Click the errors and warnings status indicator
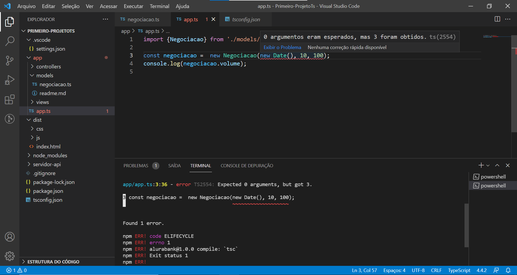 pyautogui.click(x=17, y=270)
